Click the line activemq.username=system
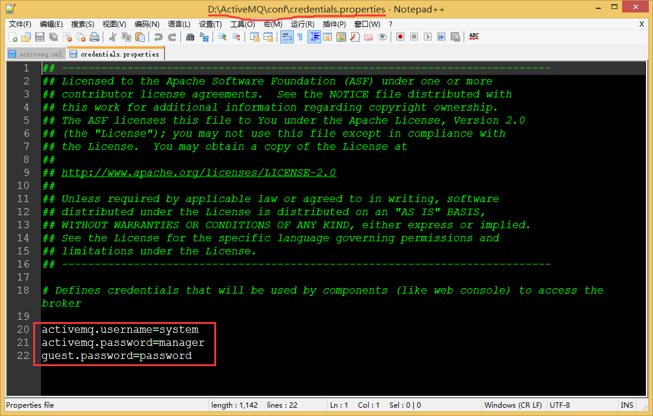Screen dimensions: 653x416 pos(120,330)
